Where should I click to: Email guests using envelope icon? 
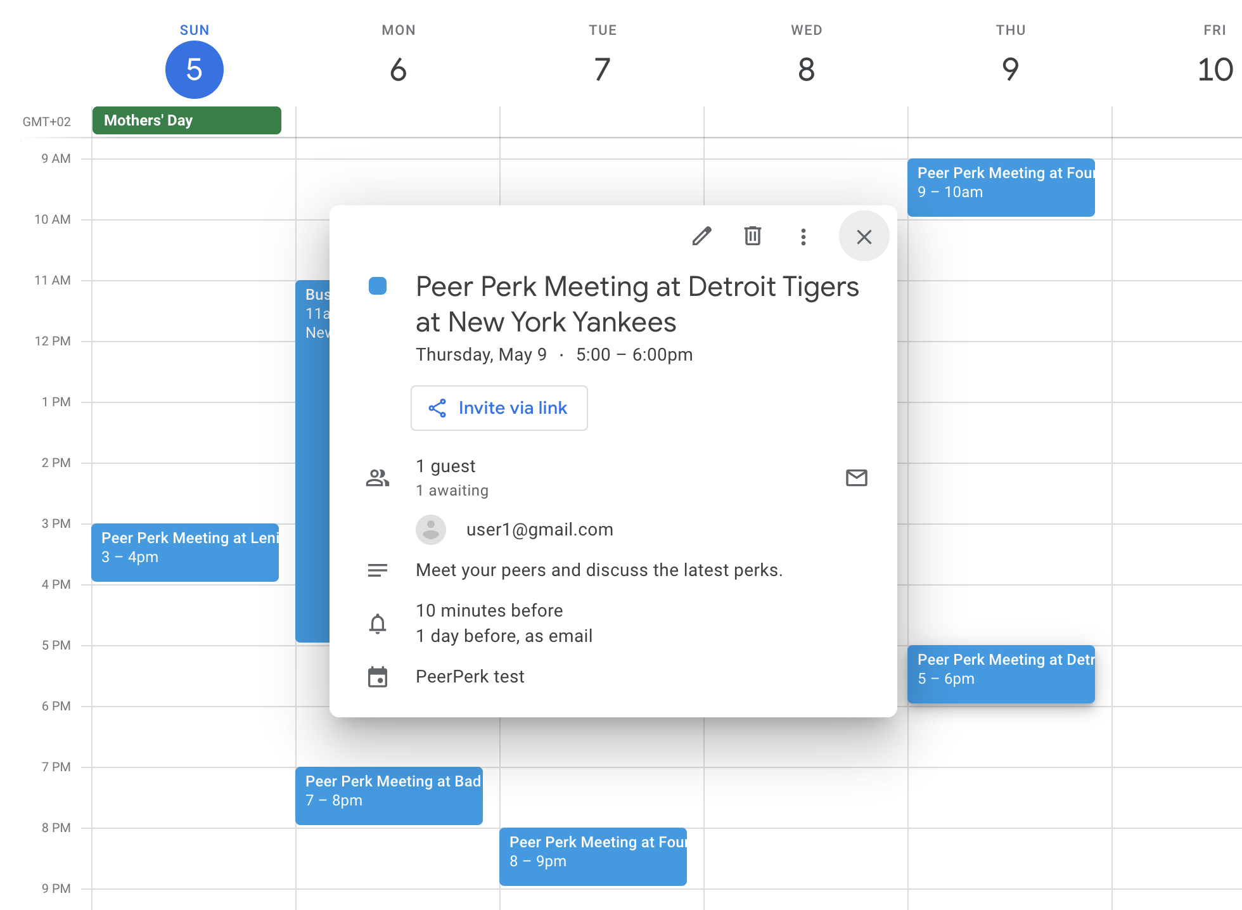pyautogui.click(x=856, y=478)
